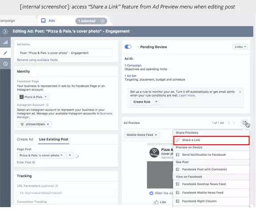The height and width of the screenshot is (212, 256).
Task: Go to previous ad arrow
Action: (x=229, y=123)
